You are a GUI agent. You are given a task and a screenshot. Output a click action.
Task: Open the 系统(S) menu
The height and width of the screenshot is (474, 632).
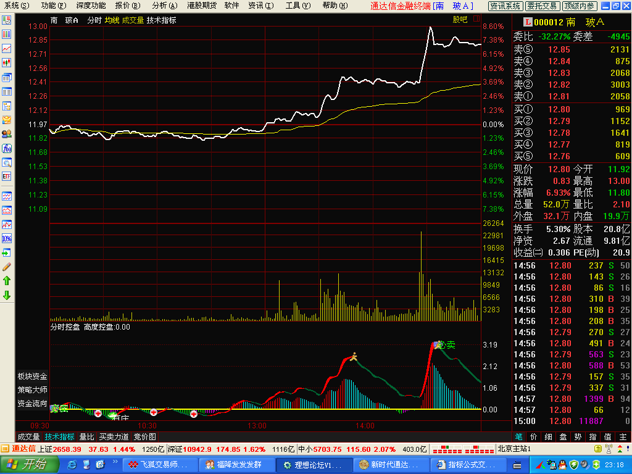[x=17, y=6]
